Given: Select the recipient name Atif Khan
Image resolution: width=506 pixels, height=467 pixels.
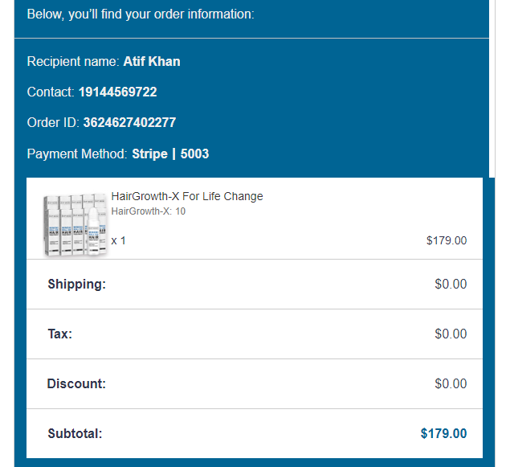Looking at the screenshot, I should pos(152,62).
